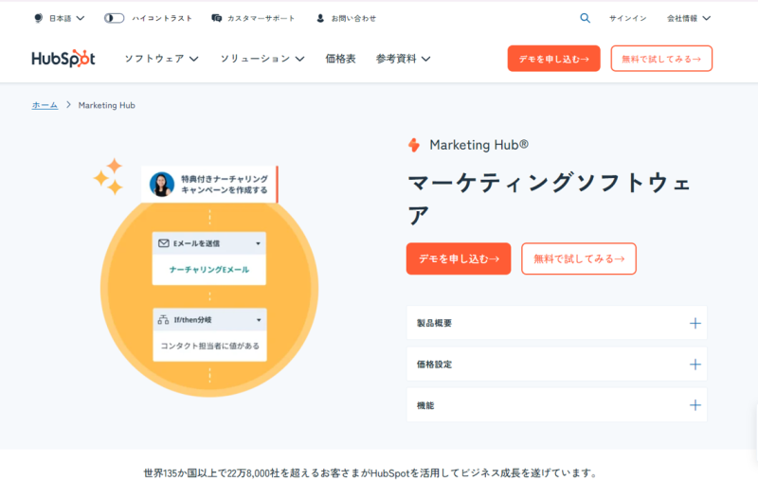Click the If/then分岐 dropdown arrow
Screen dimensions: 758x498
[x=259, y=320]
